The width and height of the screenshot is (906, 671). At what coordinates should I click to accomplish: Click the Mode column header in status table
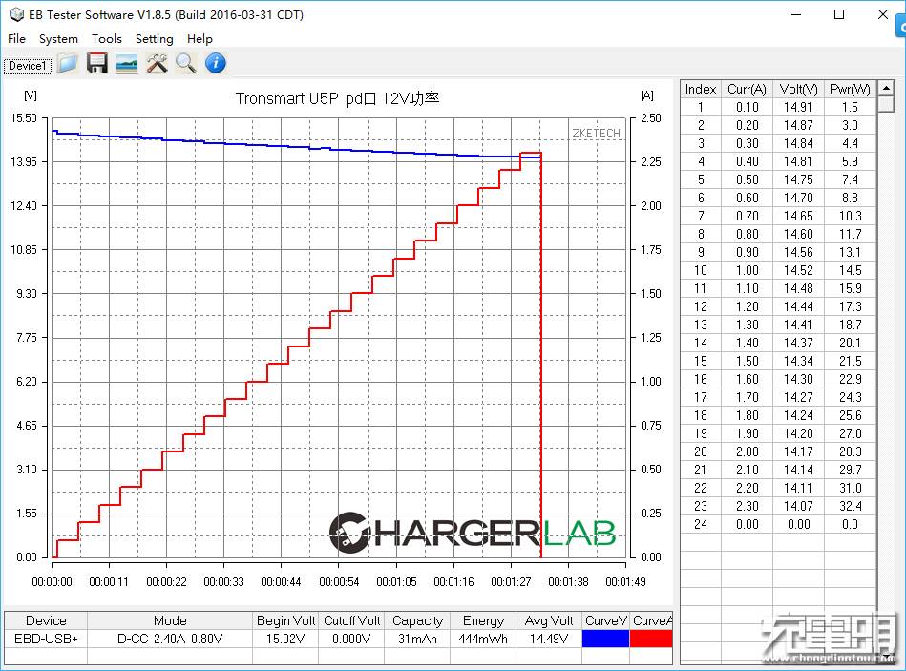(x=170, y=620)
